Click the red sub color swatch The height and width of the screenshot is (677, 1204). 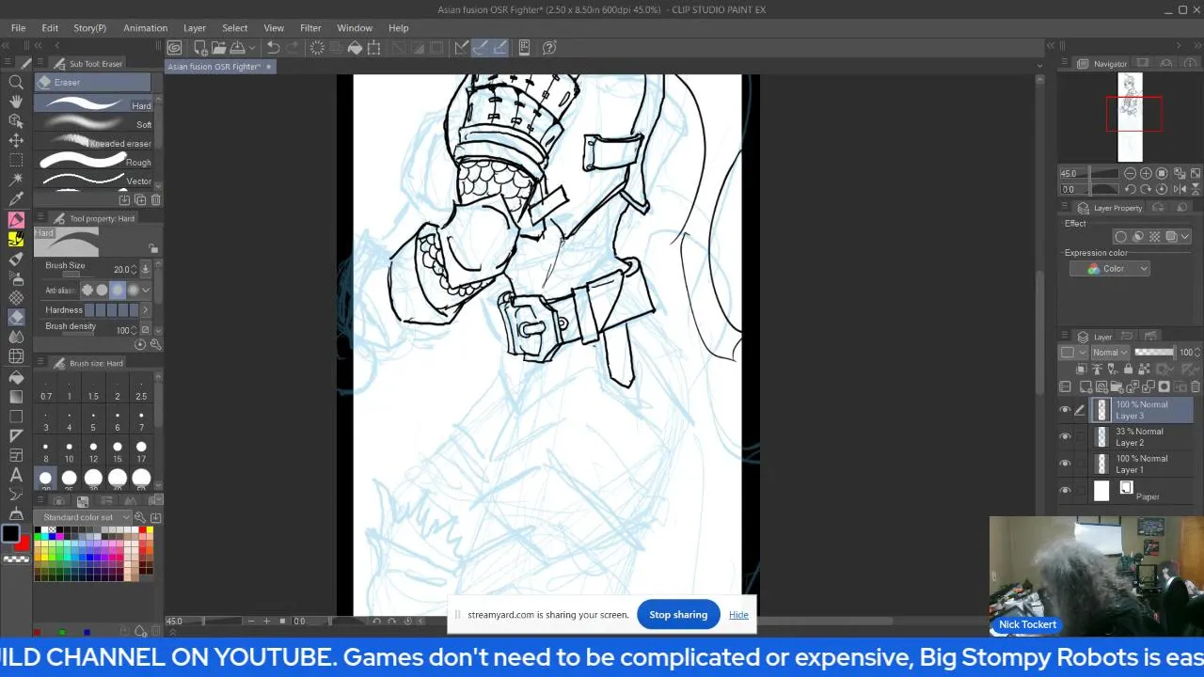(23, 543)
